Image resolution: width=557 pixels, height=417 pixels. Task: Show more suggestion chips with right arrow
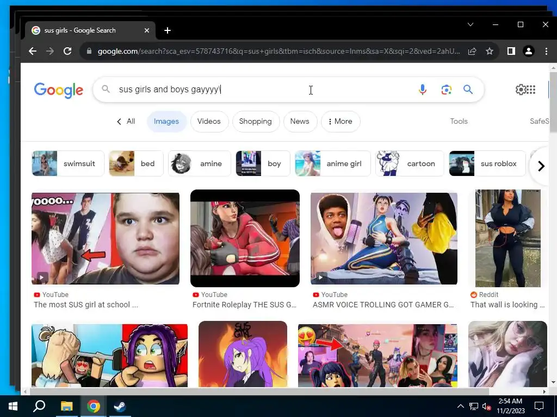541,166
